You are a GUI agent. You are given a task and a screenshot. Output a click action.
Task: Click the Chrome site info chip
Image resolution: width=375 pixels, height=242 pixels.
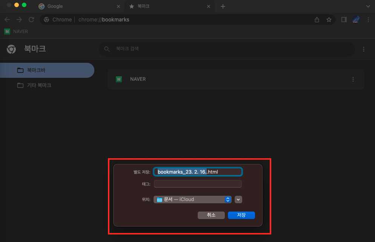point(58,20)
